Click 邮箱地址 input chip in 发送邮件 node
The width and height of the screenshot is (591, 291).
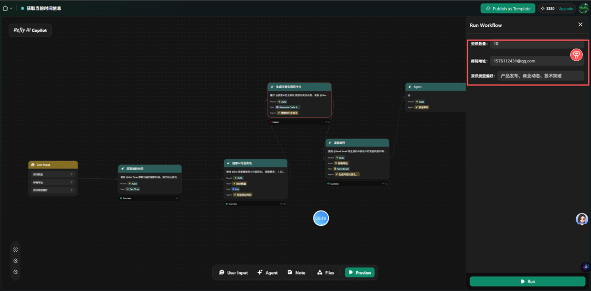click(x=341, y=163)
